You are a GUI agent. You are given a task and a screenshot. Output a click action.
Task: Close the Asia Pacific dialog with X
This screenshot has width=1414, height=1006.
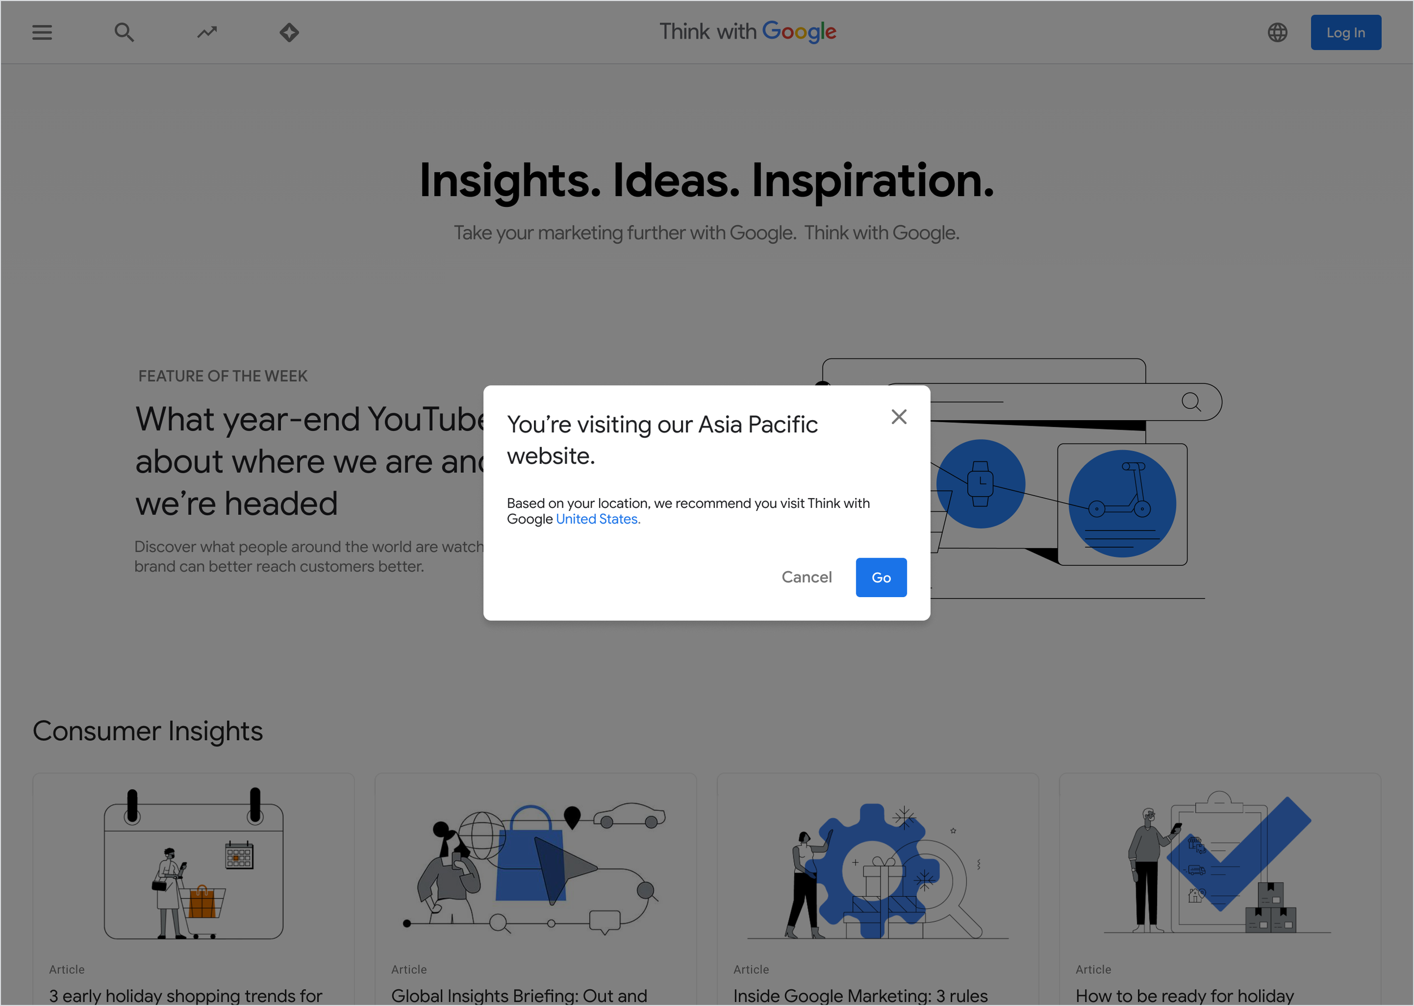pos(899,417)
